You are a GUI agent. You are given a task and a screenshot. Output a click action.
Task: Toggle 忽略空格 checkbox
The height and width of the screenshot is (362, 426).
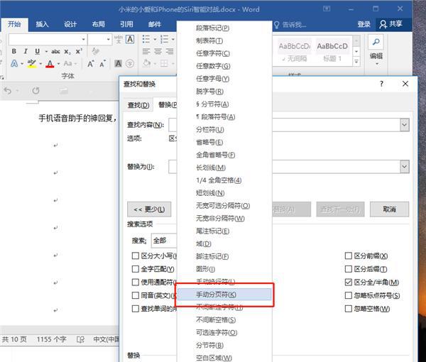[349, 309]
